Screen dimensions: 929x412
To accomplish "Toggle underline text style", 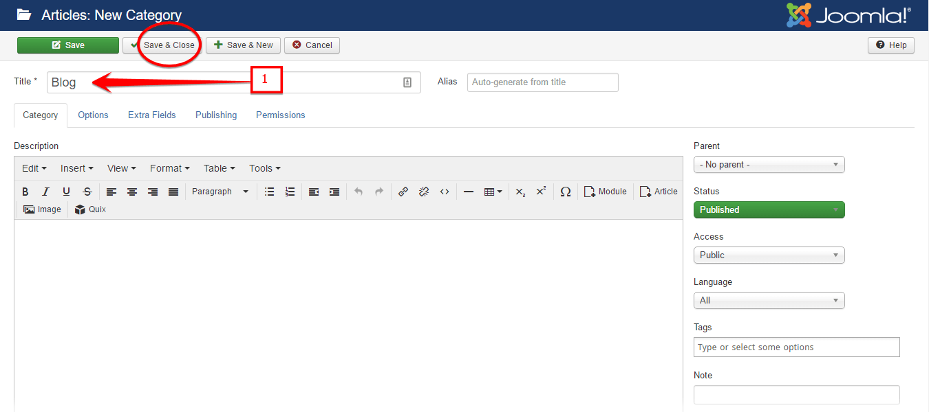I will tap(66, 192).
